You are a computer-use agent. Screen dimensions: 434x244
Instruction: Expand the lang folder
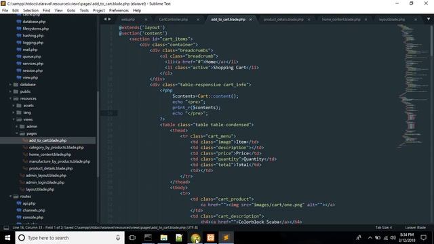[x=14, y=113]
